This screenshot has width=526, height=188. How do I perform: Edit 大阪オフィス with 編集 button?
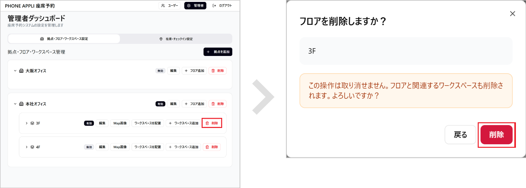tap(174, 71)
